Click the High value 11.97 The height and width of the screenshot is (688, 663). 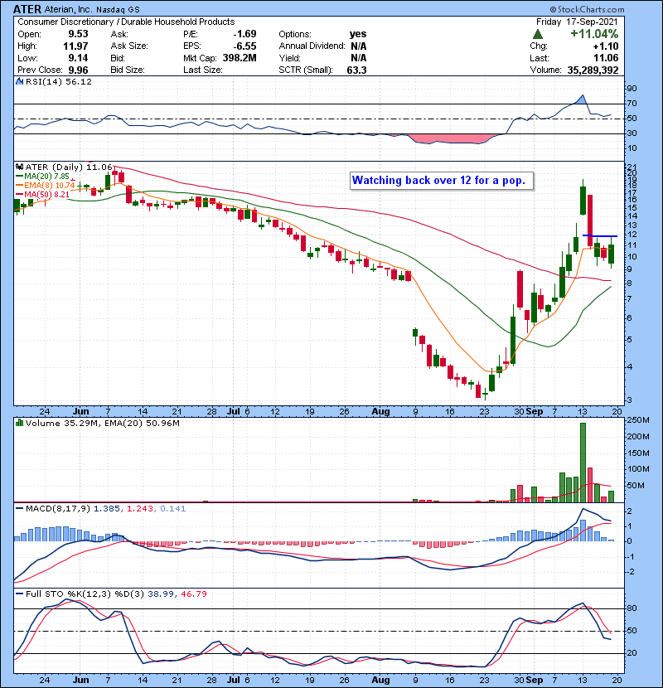click(x=75, y=46)
